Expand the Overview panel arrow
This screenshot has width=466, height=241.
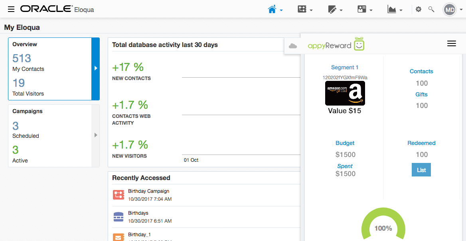pos(95,69)
